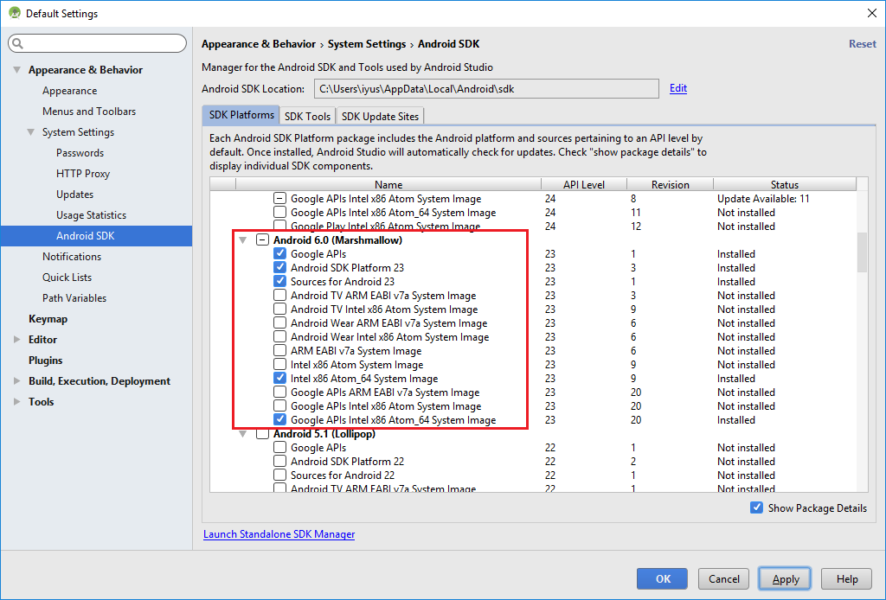
Task: Uncheck Google APIs for API 23
Action: 279,254
